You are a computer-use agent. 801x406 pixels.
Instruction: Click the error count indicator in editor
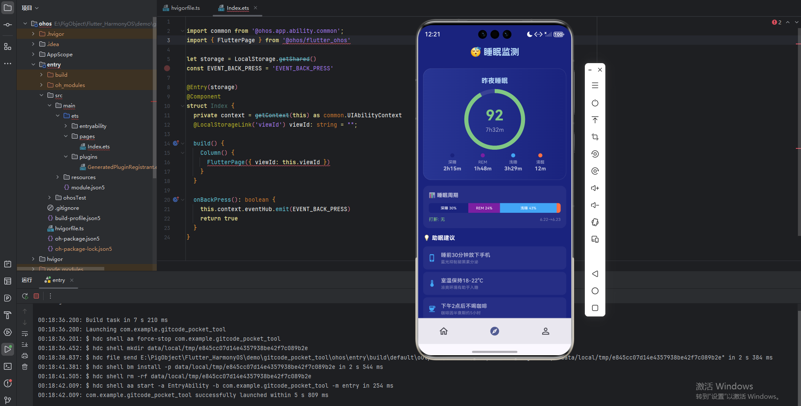[x=777, y=22]
